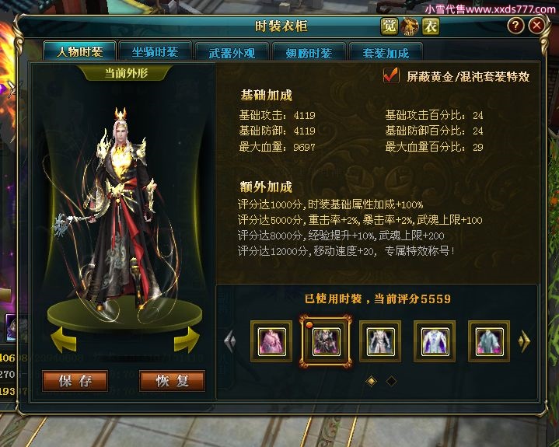This screenshot has height=447, width=559.
Task: Select the teal robe costume thumbnail
Action: click(x=489, y=341)
